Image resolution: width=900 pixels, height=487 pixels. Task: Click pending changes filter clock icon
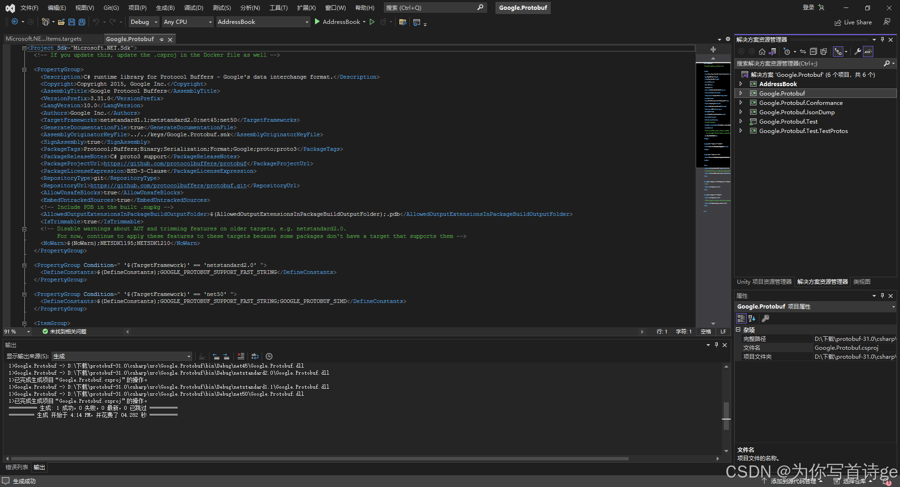click(787, 52)
